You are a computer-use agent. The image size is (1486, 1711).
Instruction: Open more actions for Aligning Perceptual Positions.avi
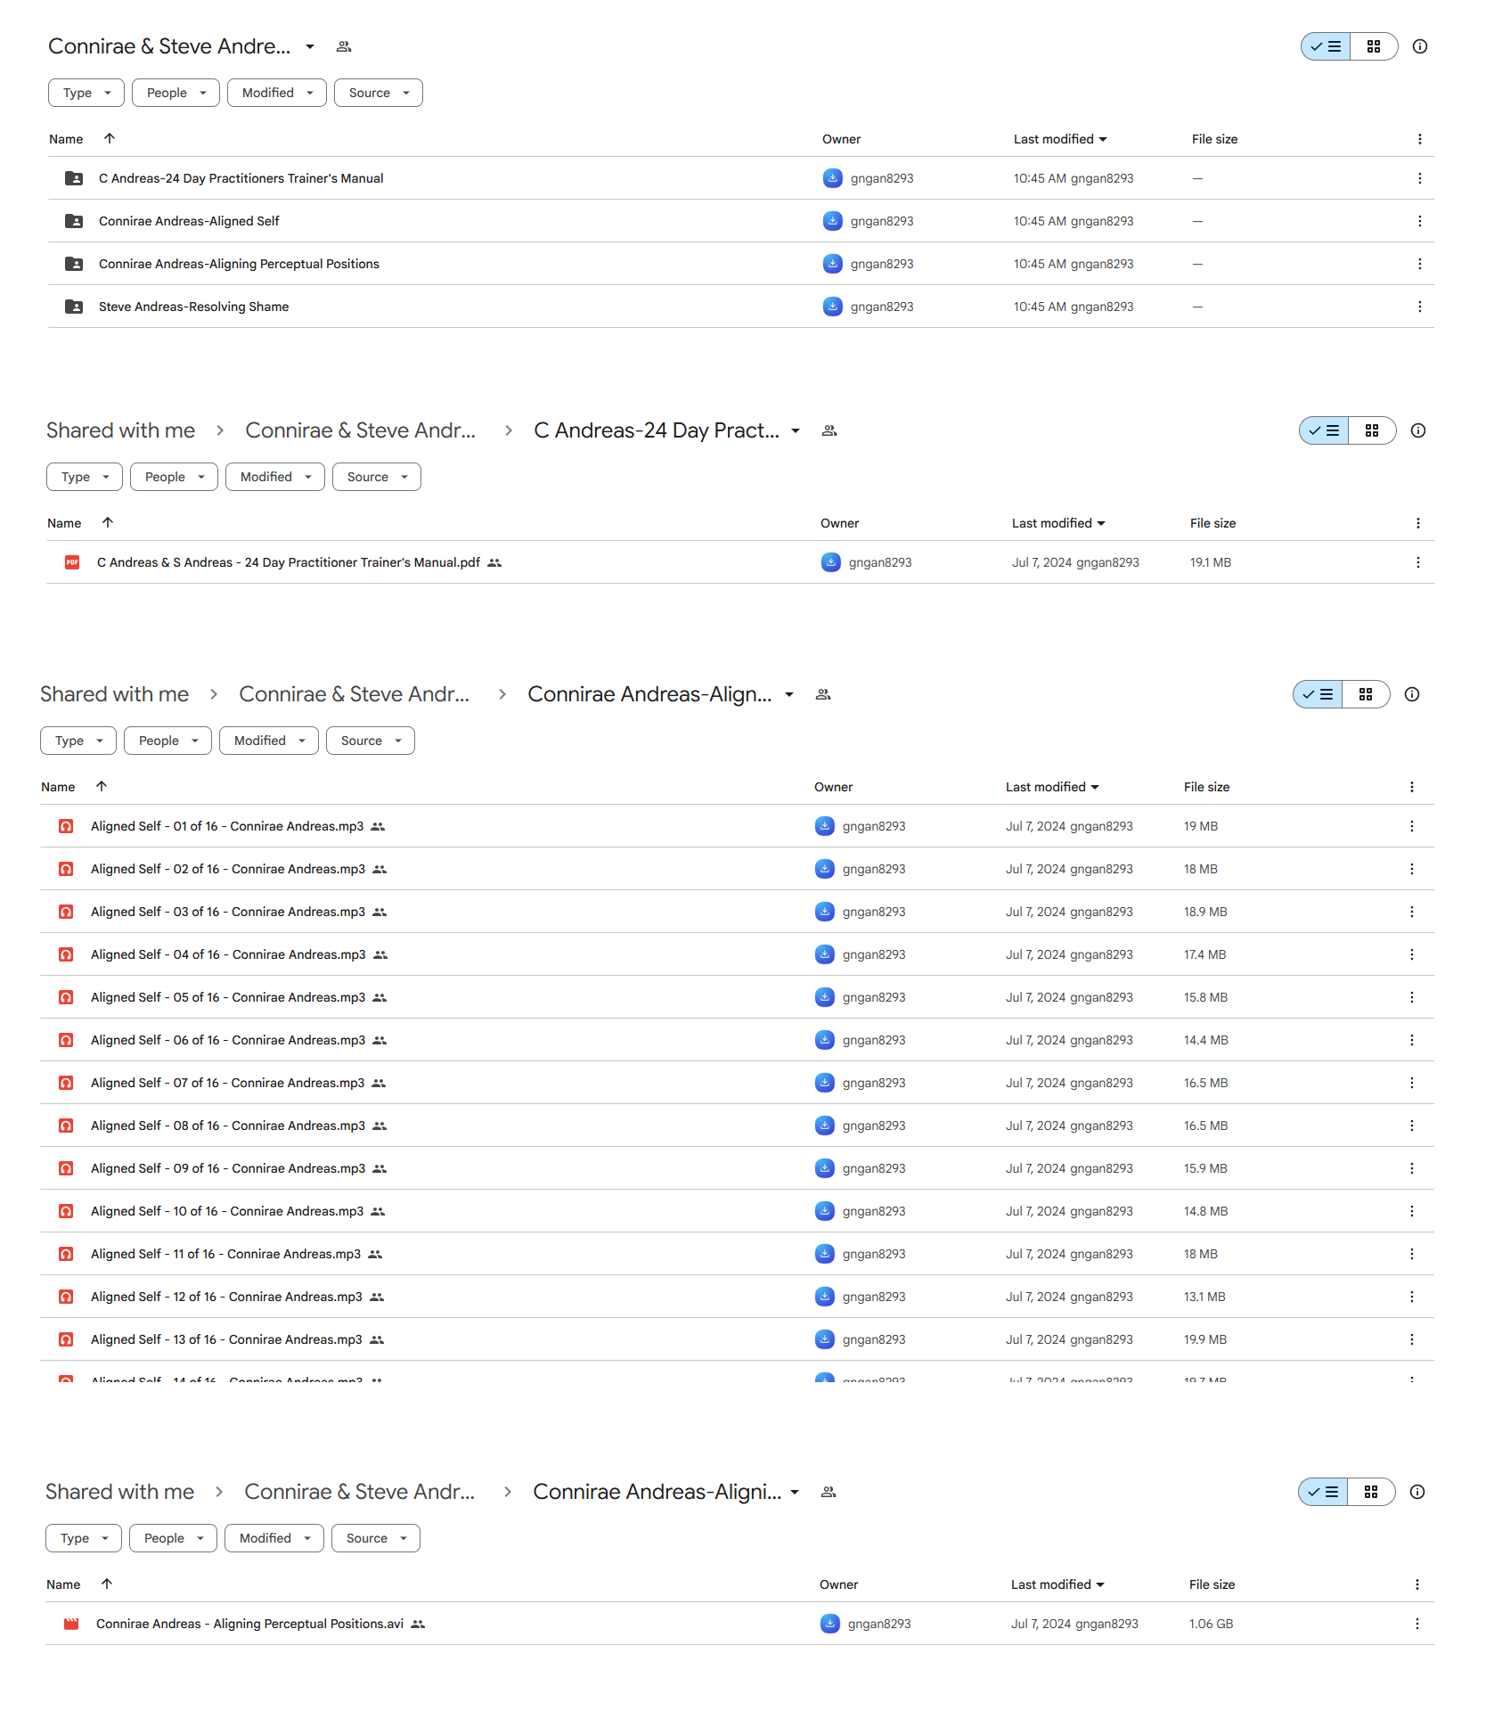[x=1417, y=1624]
